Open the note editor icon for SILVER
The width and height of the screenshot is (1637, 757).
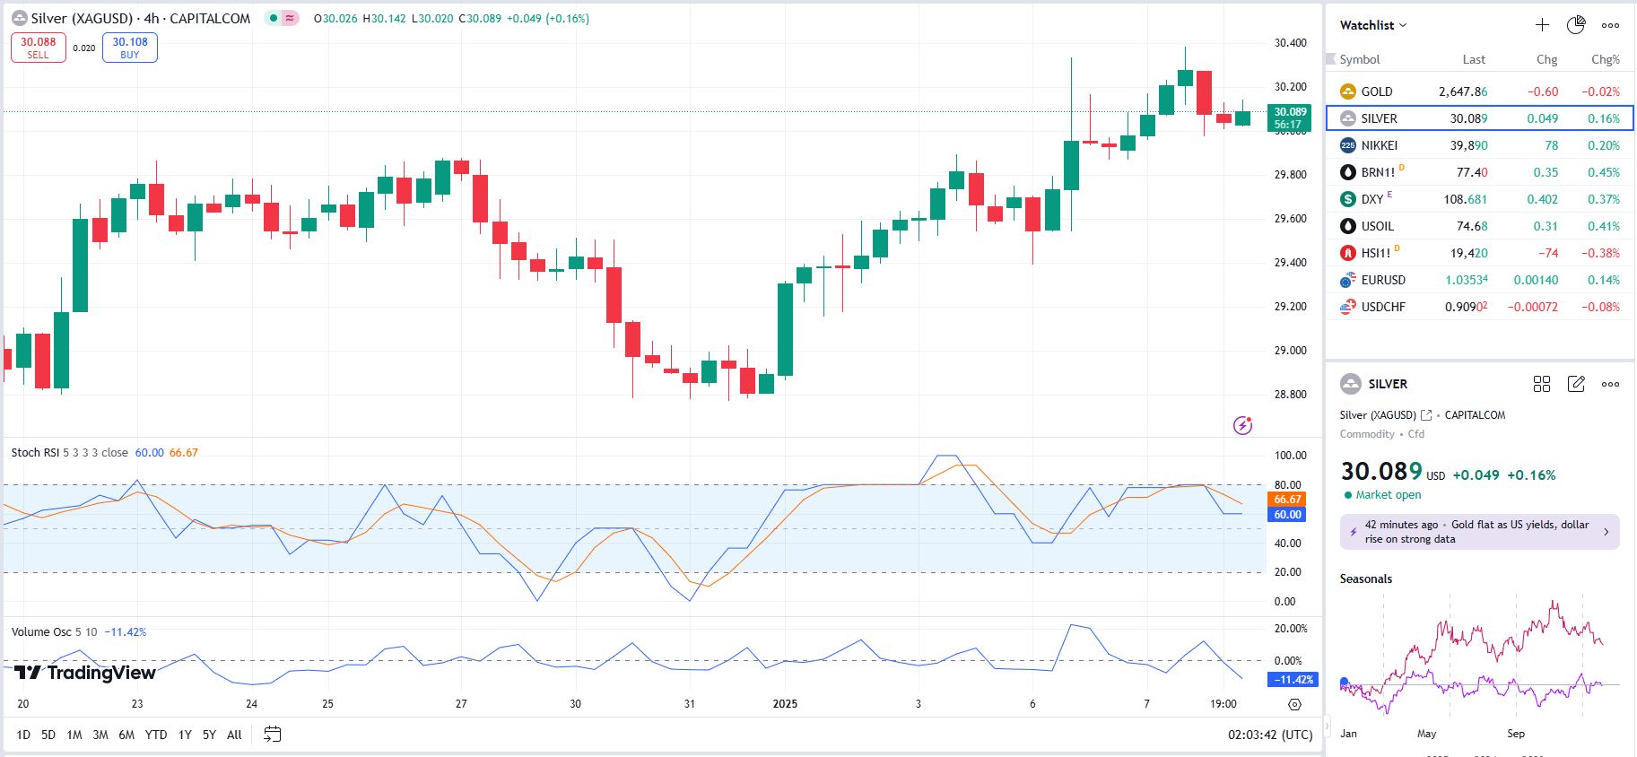(x=1576, y=384)
